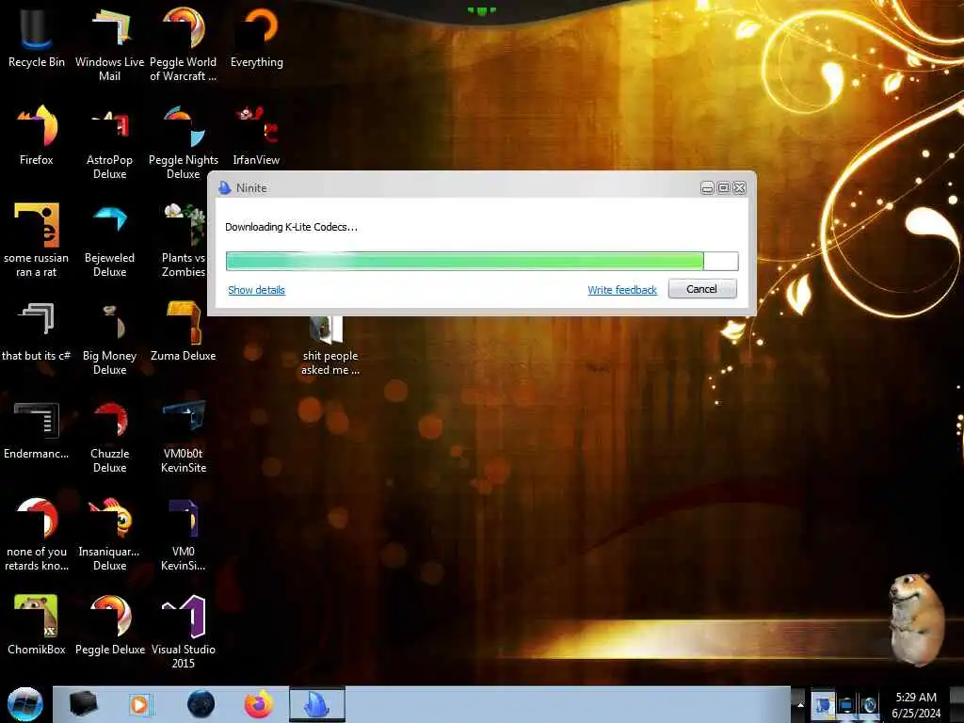This screenshot has width=964, height=723.
Task: Select Peggle World of Warcraft icon
Action: (x=183, y=44)
